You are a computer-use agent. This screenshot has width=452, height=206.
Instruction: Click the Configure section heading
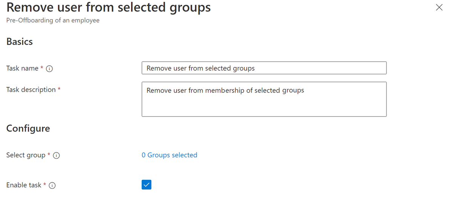(x=28, y=129)
